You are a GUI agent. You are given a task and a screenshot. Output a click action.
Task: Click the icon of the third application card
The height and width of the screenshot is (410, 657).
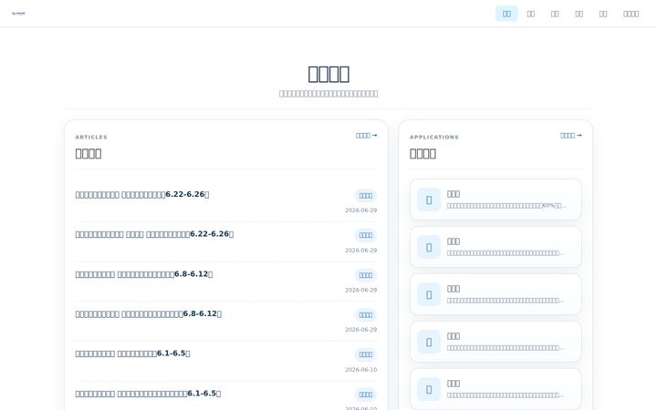coord(429,294)
